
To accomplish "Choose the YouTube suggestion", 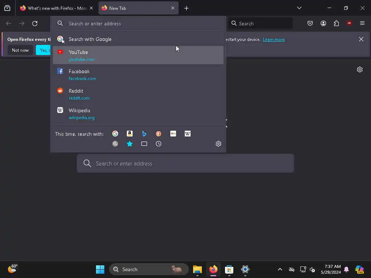I will (x=138, y=55).
